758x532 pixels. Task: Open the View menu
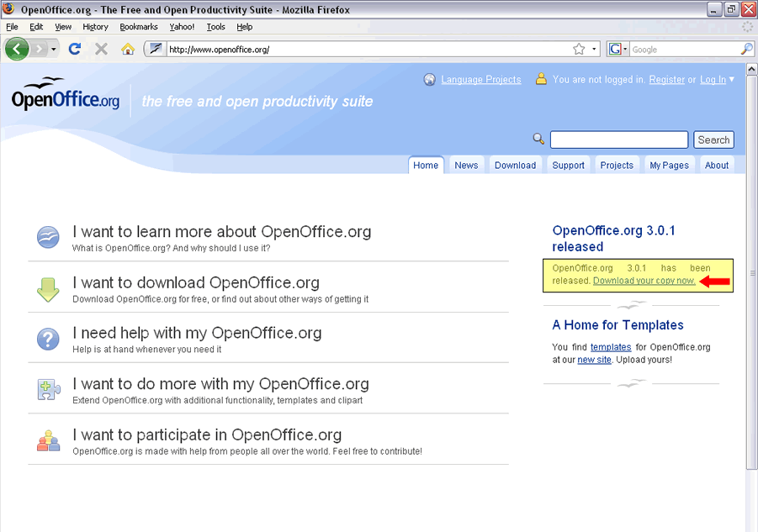tap(63, 27)
